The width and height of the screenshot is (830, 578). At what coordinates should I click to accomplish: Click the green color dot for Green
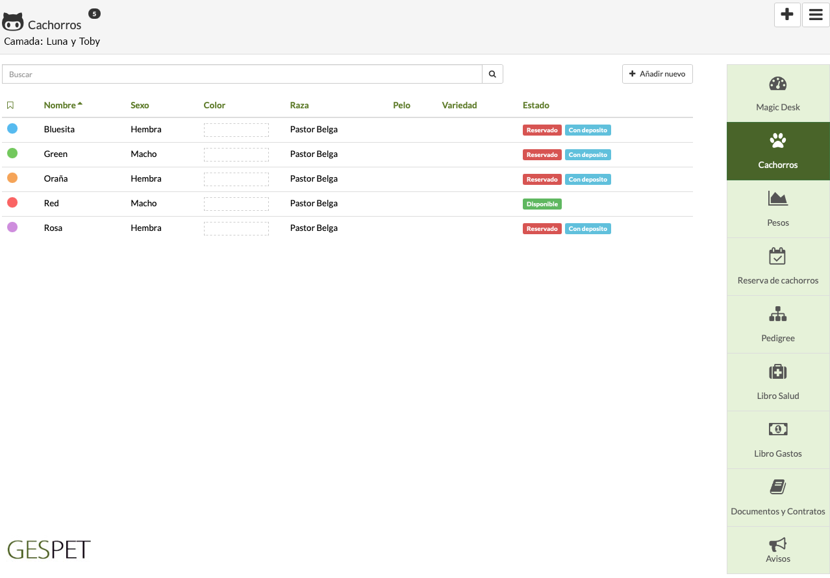click(x=12, y=154)
